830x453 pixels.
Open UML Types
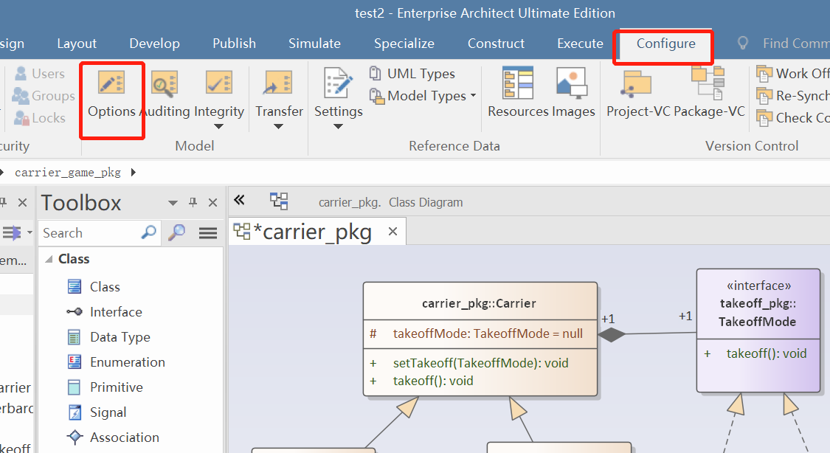pos(412,74)
